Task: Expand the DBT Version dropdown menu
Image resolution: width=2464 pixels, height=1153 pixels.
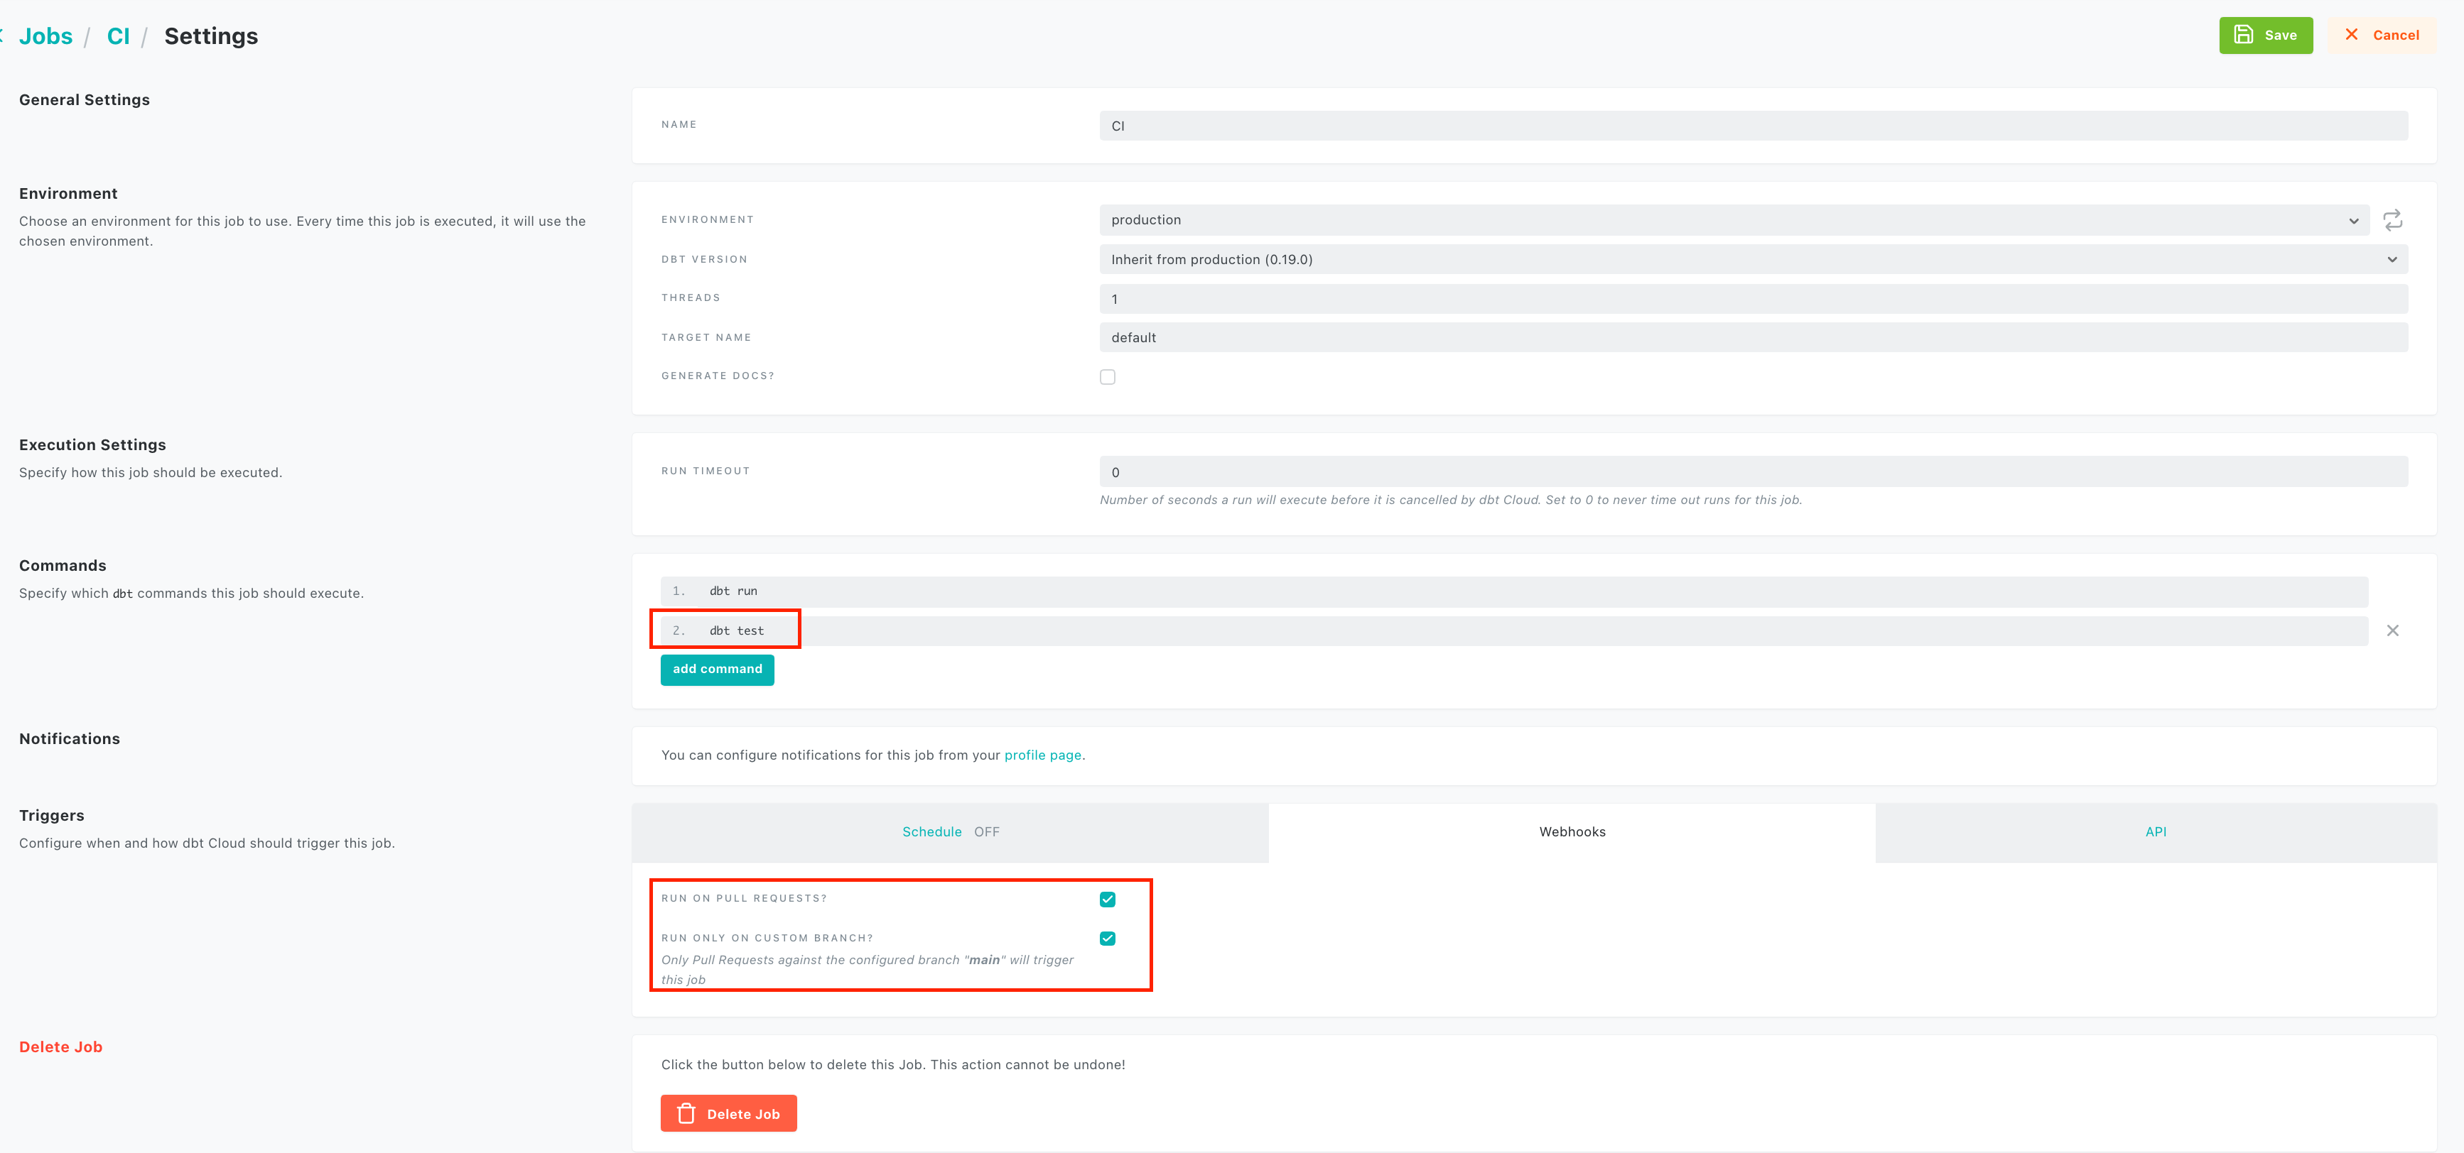Action: pos(2395,259)
